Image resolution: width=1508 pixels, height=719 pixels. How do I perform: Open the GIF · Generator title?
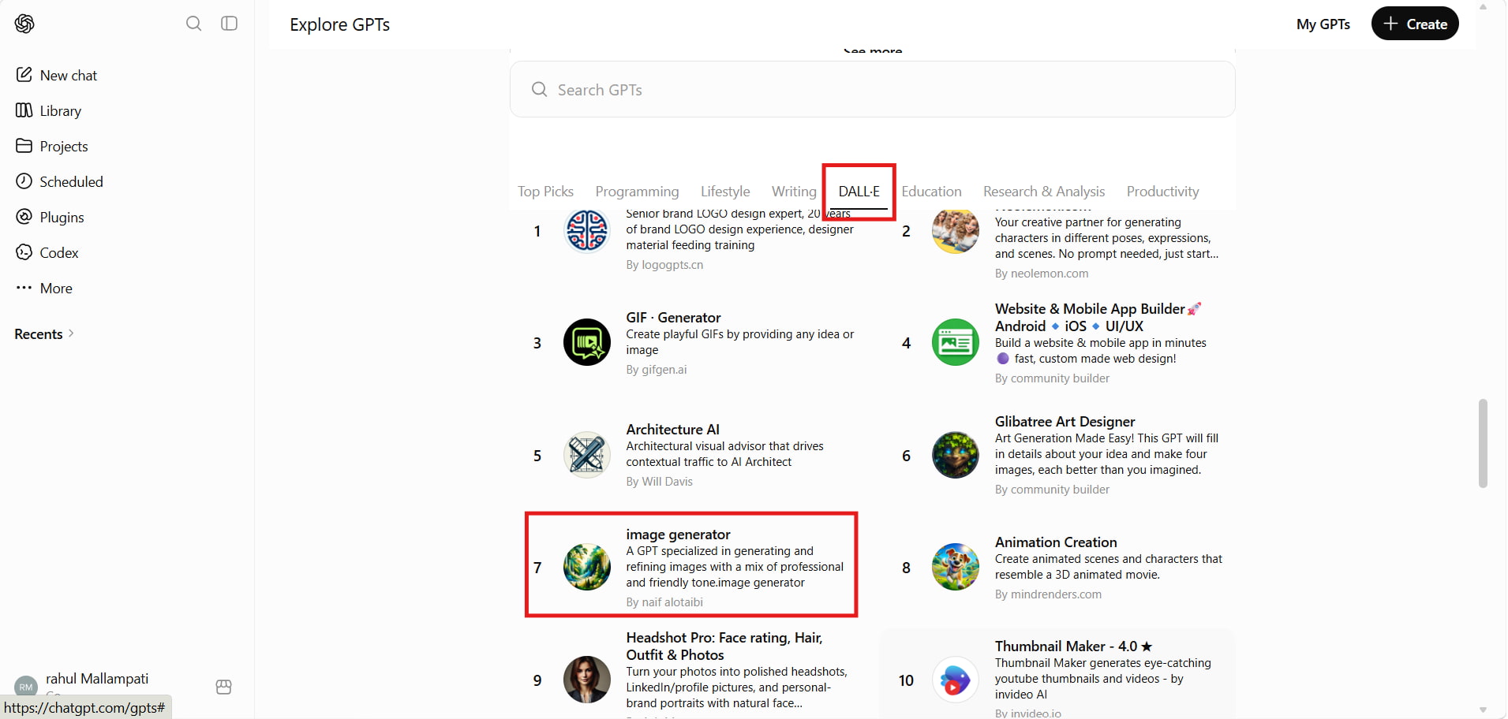(673, 318)
